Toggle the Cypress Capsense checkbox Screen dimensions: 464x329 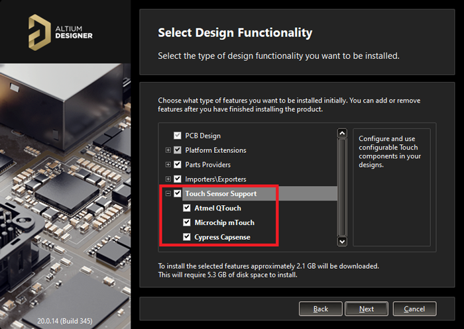click(187, 238)
